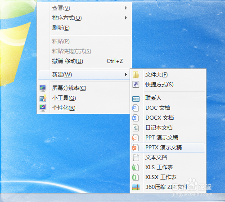Image resolution: width=225 pixels, height=202 pixels.
Task: Select 粘贴(P) in the context menu
Action: coord(84,41)
